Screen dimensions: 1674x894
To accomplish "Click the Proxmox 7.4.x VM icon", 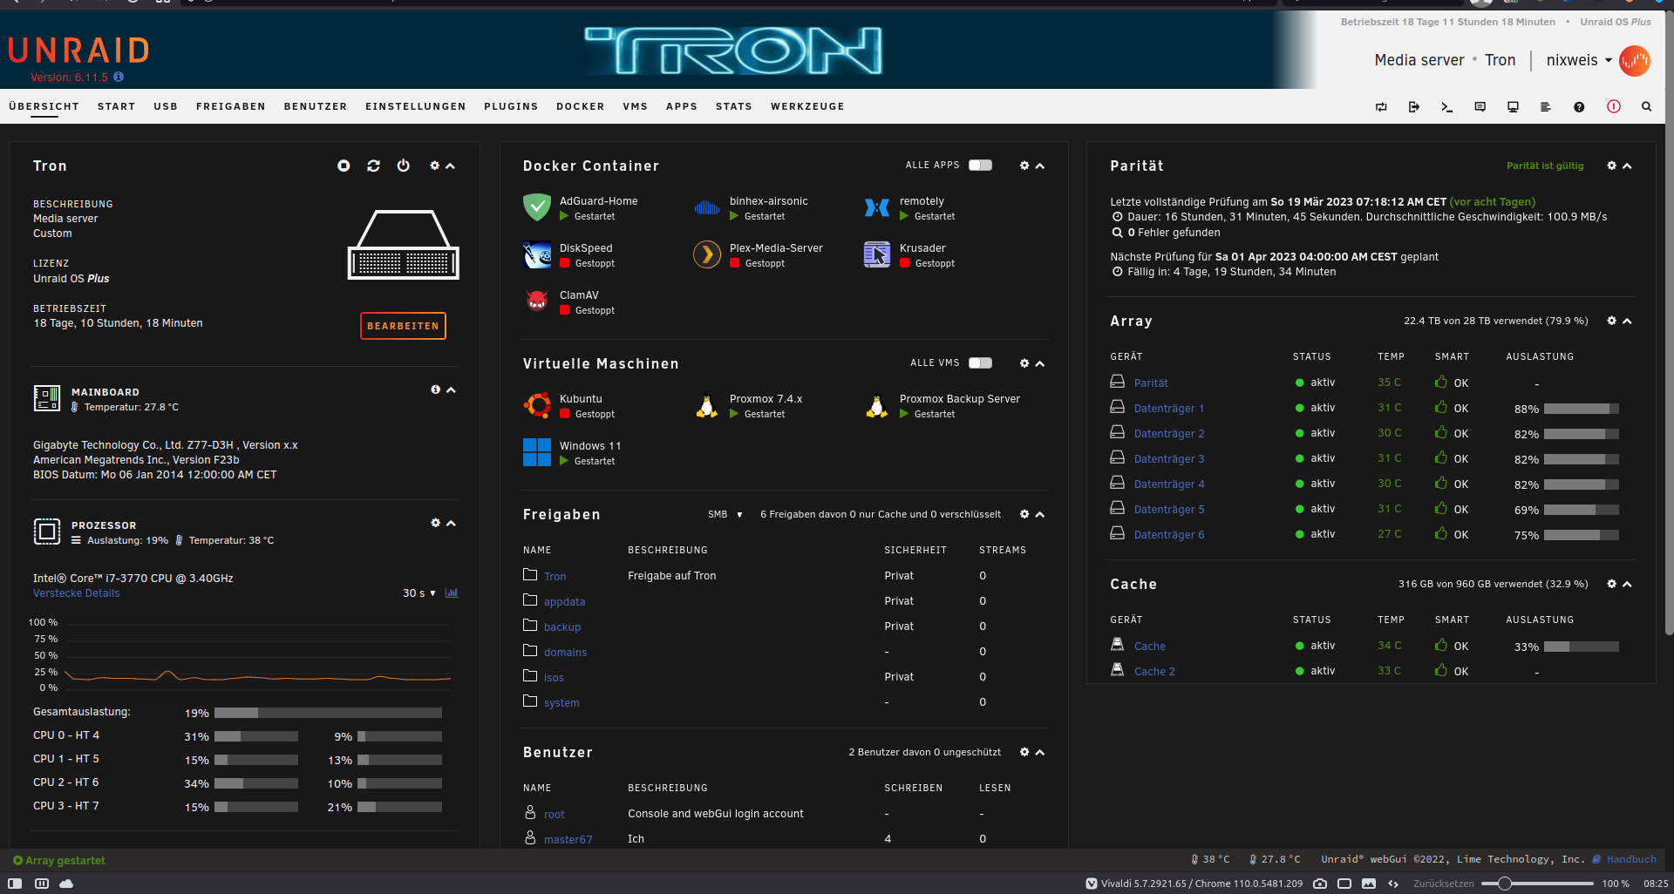I will (707, 405).
